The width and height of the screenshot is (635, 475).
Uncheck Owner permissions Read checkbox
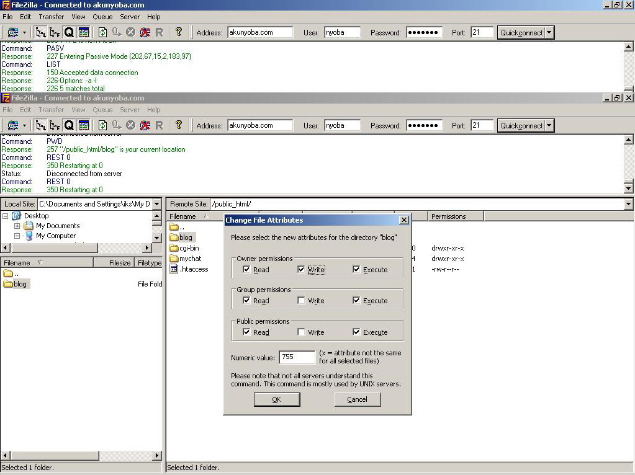pos(246,269)
